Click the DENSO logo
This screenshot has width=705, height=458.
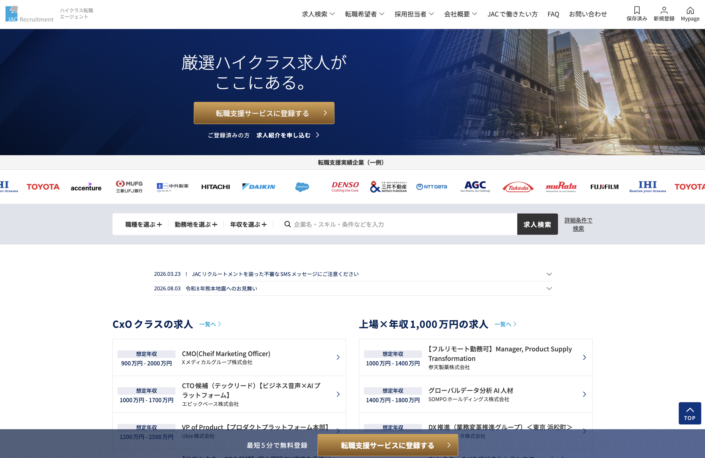coord(345,187)
